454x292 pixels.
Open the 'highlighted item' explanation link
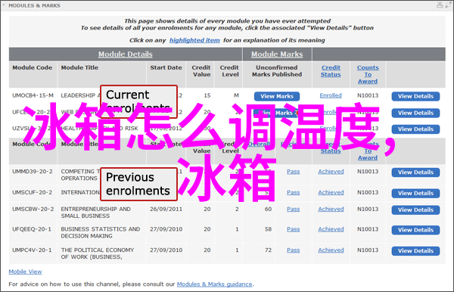[194, 40]
